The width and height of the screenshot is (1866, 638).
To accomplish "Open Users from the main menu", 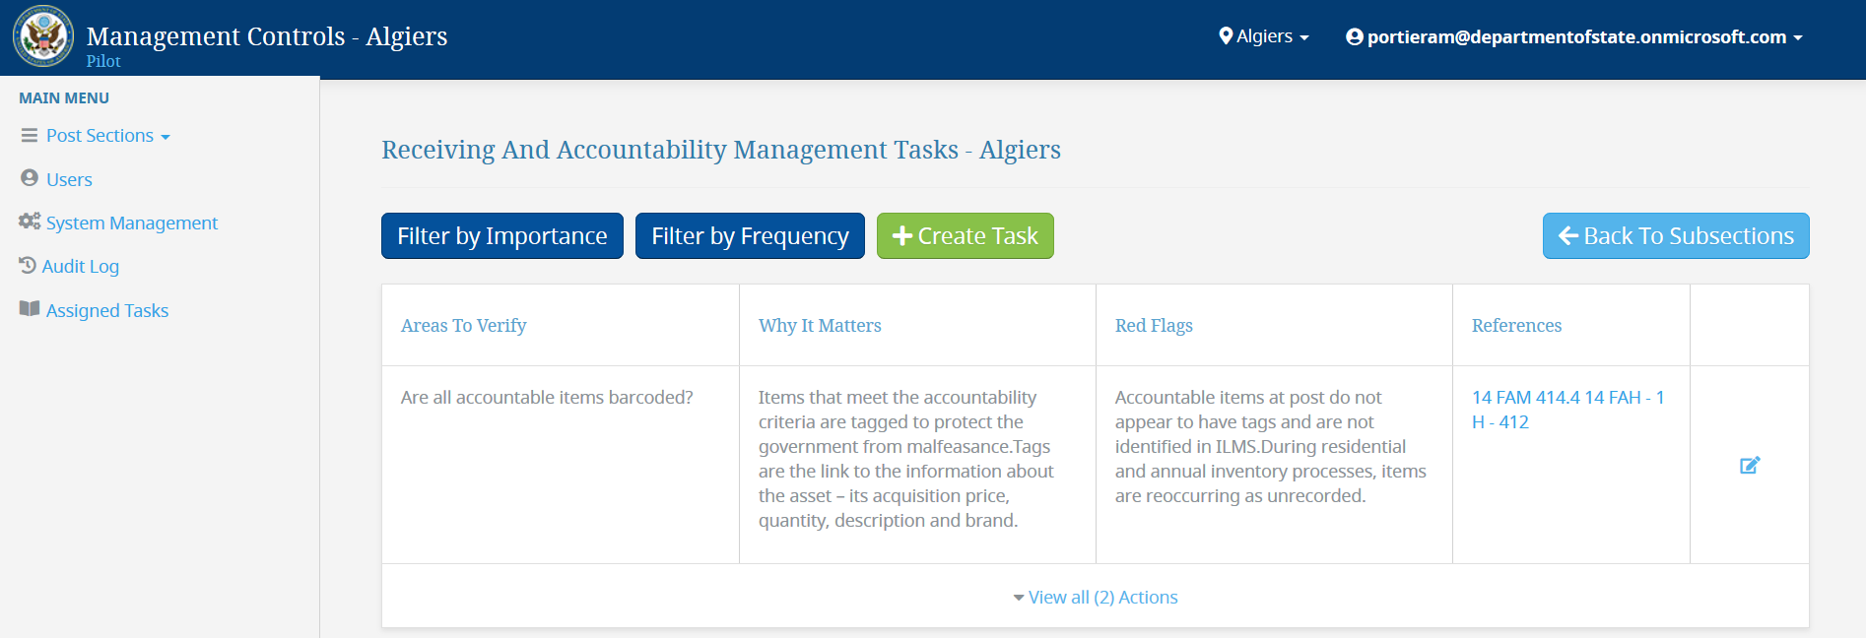I will 69,179.
